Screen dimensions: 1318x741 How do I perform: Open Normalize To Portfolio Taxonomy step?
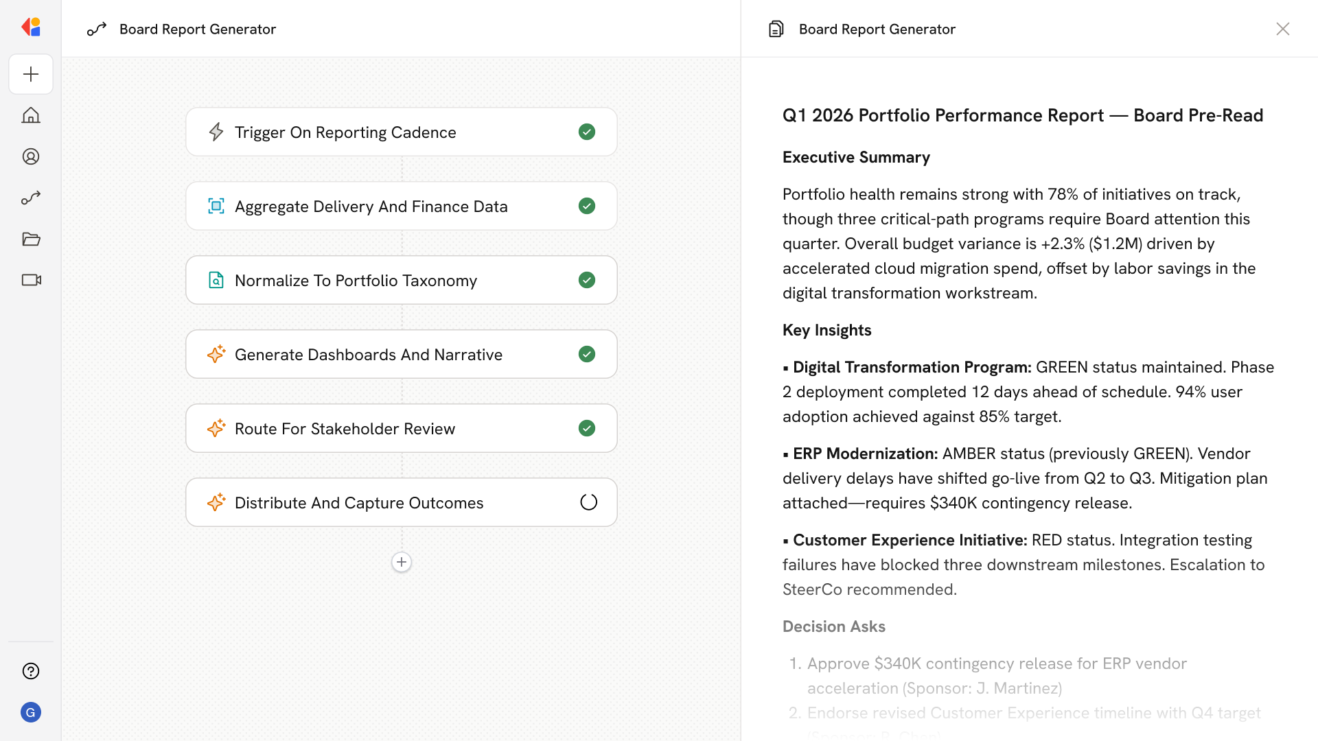(x=356, y=280)
